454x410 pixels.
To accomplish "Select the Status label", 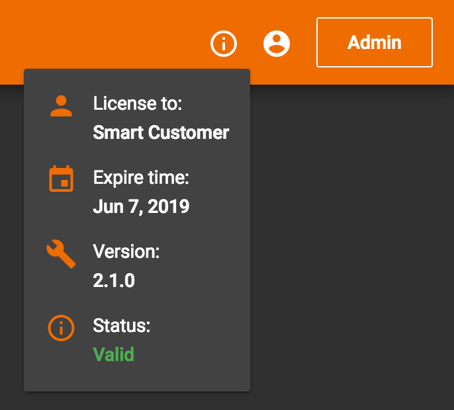I will pyautogui.click(x=122, y=325).
